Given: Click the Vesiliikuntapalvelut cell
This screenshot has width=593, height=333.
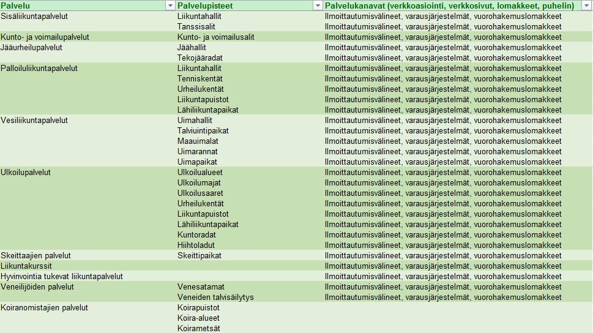Looking at the screenshot, I should pos(88,121).
